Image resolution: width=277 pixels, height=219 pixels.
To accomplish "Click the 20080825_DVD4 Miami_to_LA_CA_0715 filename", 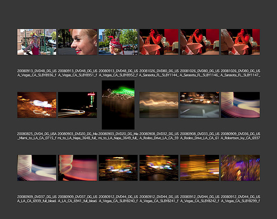I will point(37,136).
